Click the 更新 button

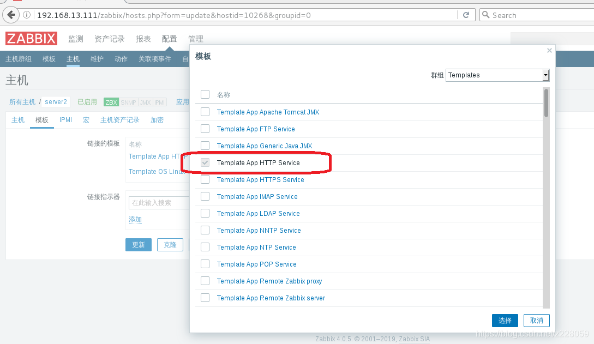click(x=138, y=245)
